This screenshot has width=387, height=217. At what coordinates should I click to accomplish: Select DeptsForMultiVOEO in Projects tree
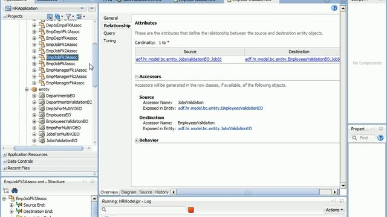point(64,108)
